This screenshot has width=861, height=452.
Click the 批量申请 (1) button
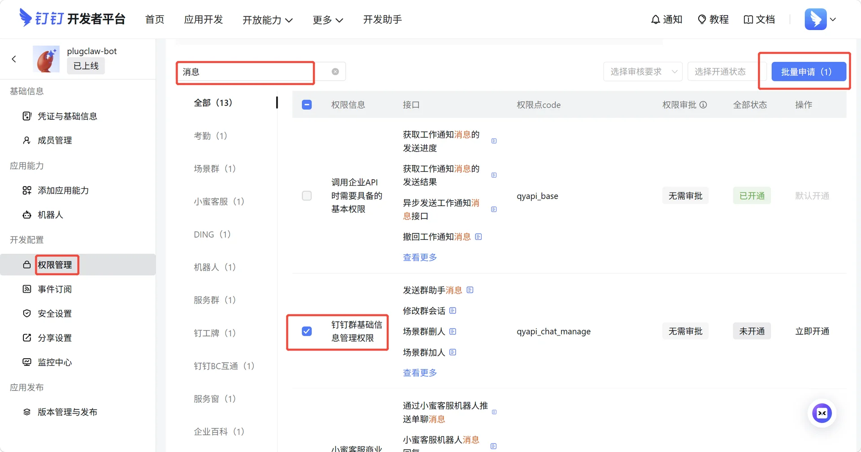(x=809, y=72)
